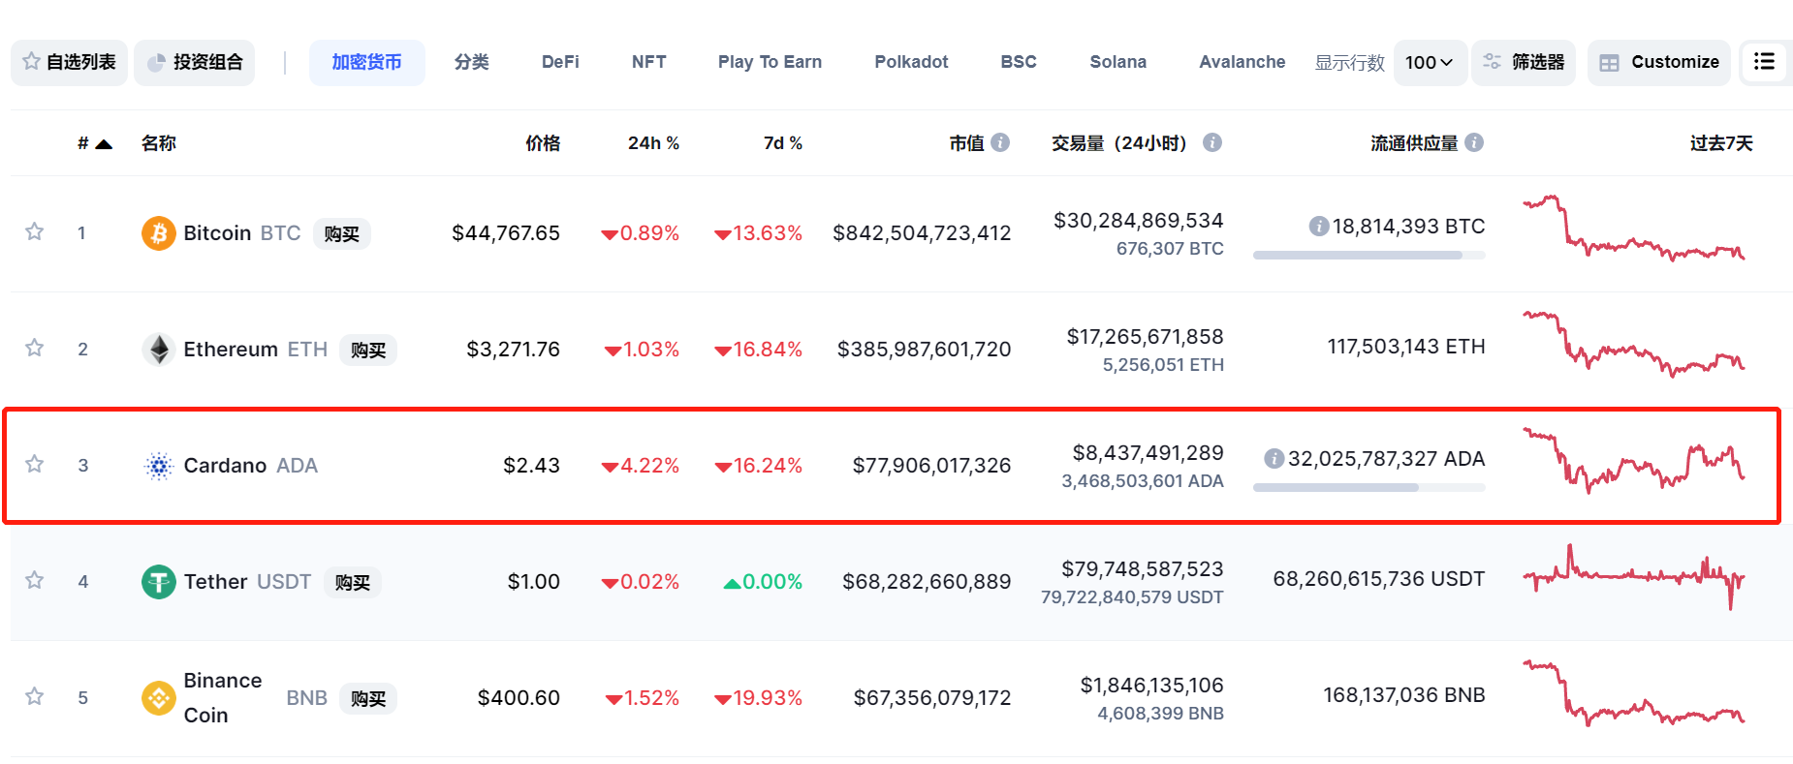
Task: Open the 自选列表 watchlist
Action: pos(69,63)
